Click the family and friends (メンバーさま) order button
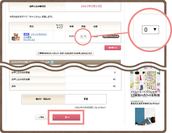The width and height of the screenshot is (172, 133). click(x=65, y=53)
